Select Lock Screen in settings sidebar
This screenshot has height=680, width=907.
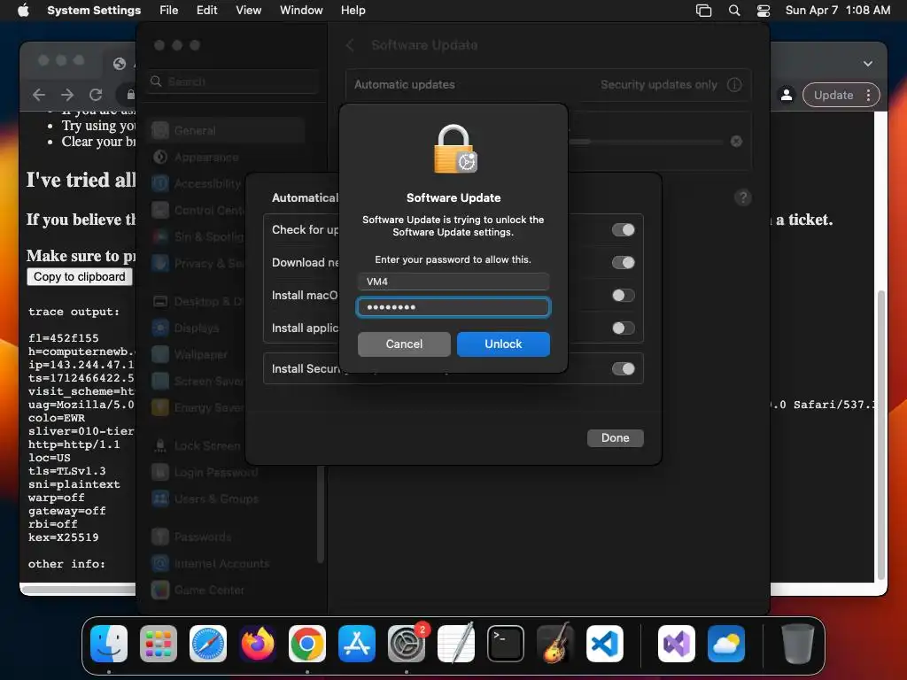197,446
